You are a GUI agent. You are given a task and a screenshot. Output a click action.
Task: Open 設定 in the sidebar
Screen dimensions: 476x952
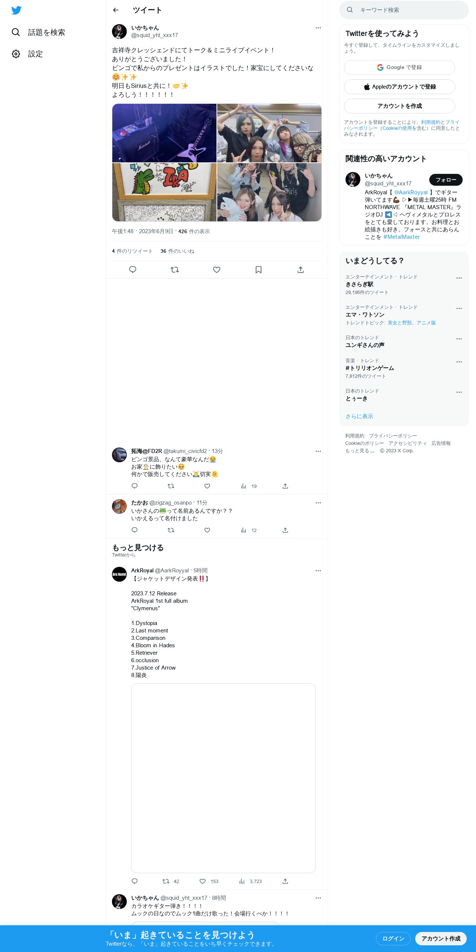[x=27, y=54]
